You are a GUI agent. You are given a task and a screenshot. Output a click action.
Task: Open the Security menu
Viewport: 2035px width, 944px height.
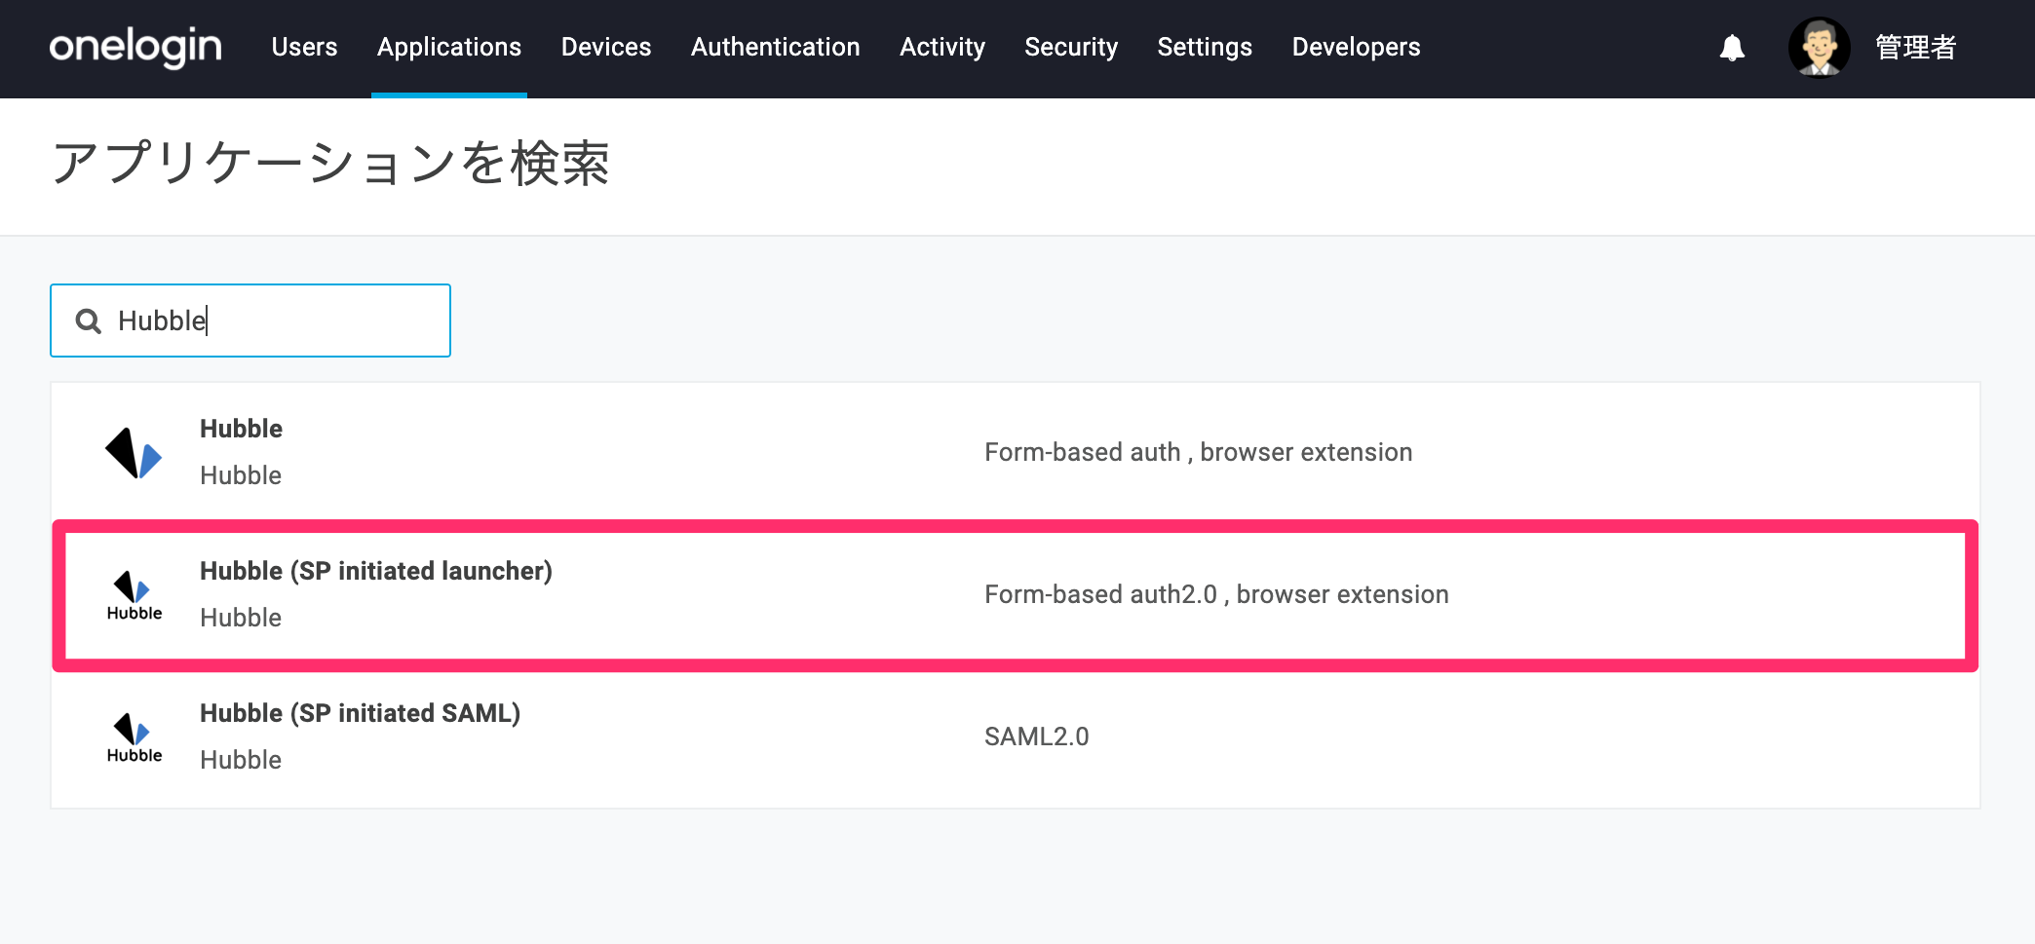pyautogui.click(x=1071, y=47)
